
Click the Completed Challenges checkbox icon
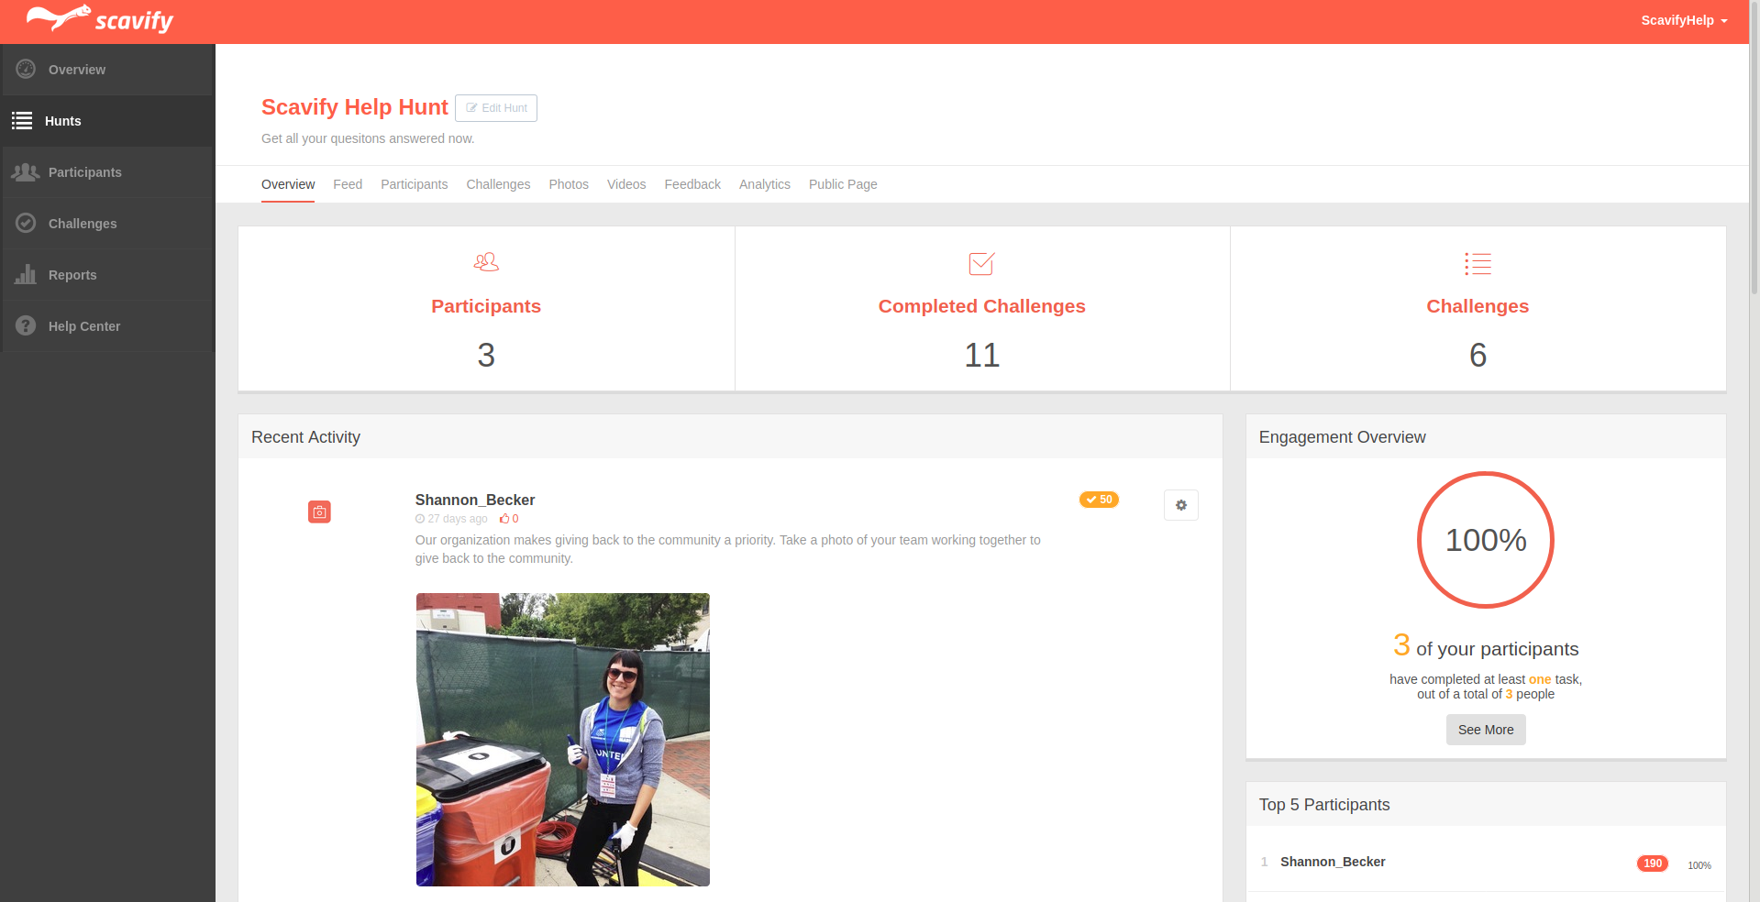point(981,264)
